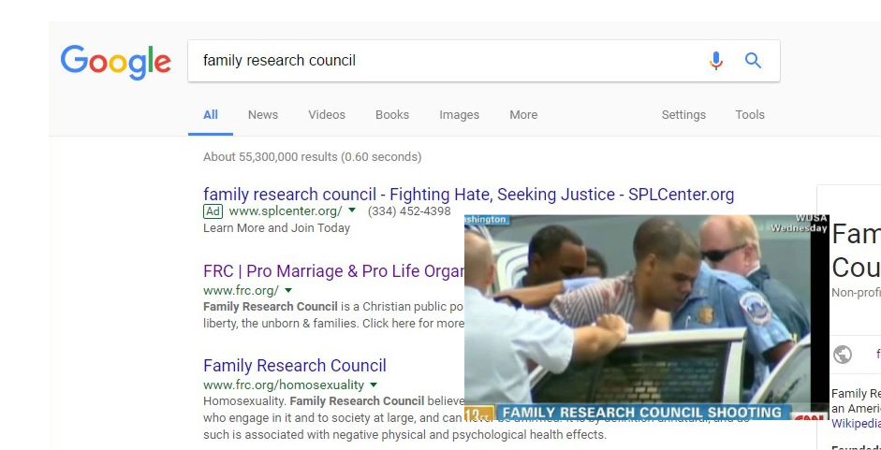Switch to the Books tab
The width and height of the screenshot is (881, 450).
[392, 115]
